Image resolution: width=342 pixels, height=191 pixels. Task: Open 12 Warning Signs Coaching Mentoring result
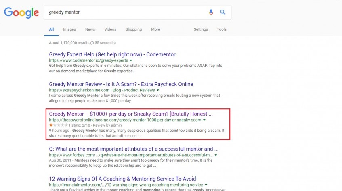122,179
